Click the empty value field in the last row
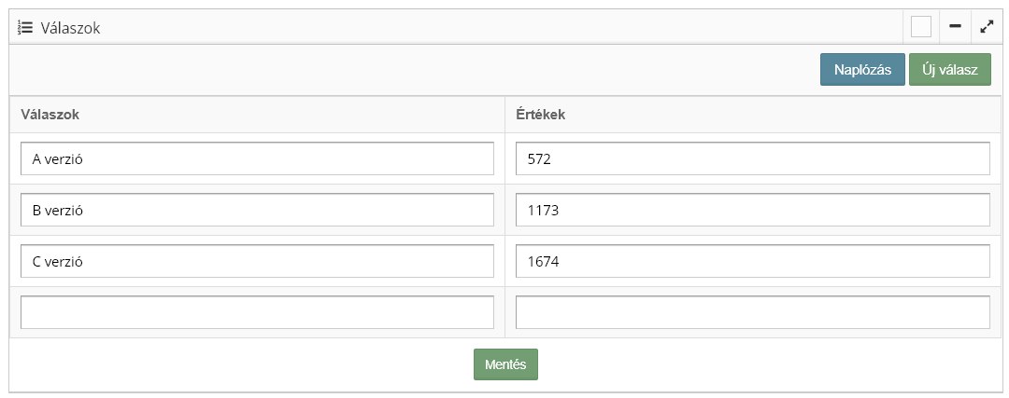 click(x=752, y=312)
